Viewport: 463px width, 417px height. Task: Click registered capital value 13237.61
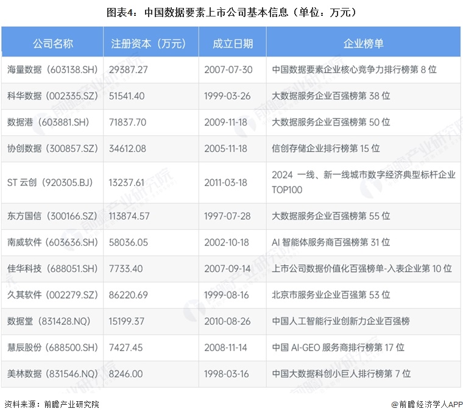coord(126,183)
